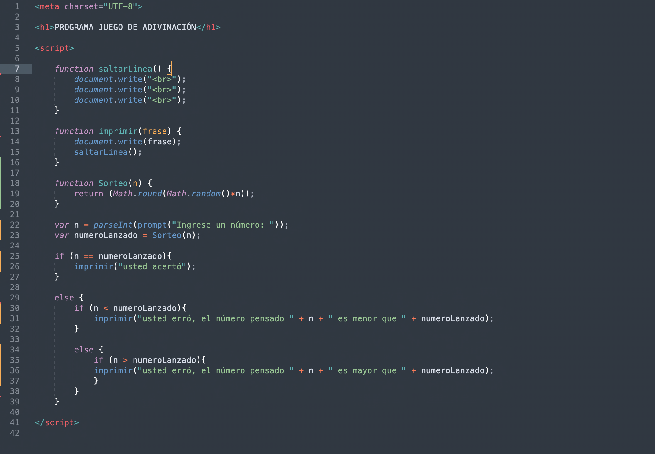Image resolution: width=655 pixels, height=454 pixels.
Task: Click the == operator on line 25
Action: pyautogui.click(x=89, y=256)
